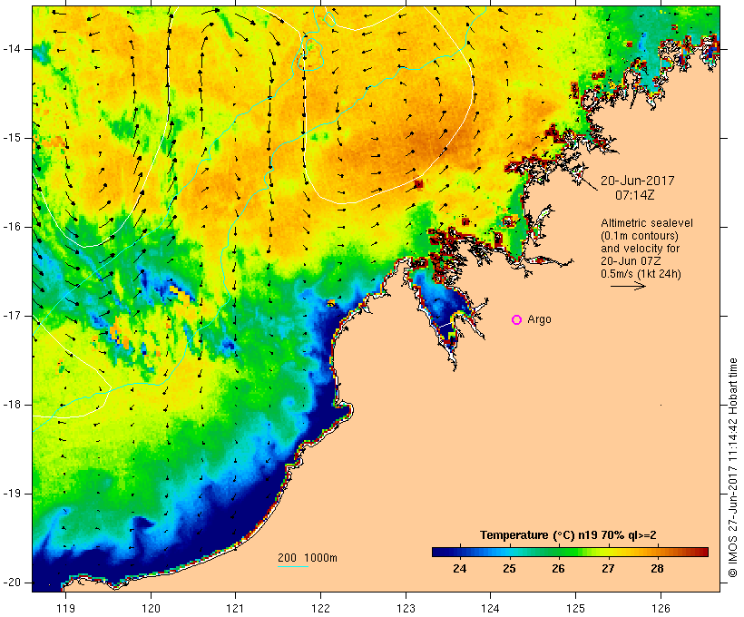Image resolution: width=744 pixels, height=617 pixels.
Task: Click longitude axis label '120'
Action: pyautogui.click(x=152, y=608)
